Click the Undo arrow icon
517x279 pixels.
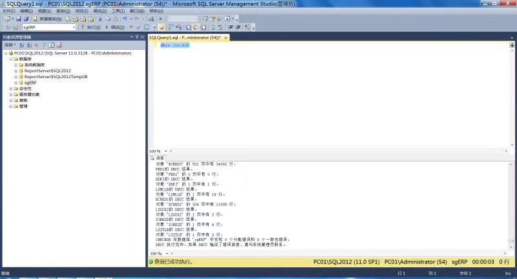125,19
